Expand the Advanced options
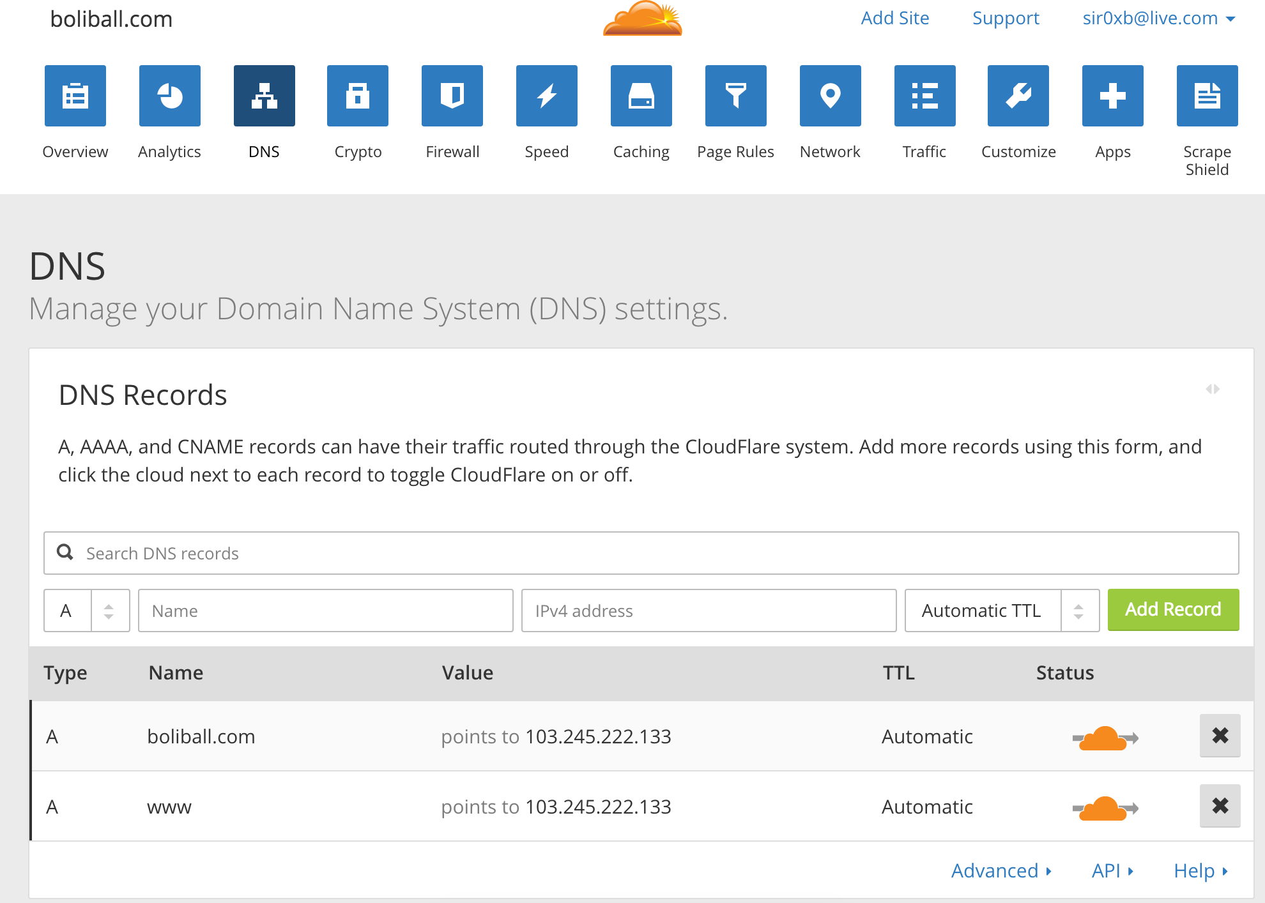Screen dimensions: 1265x903 (1001, 870)
